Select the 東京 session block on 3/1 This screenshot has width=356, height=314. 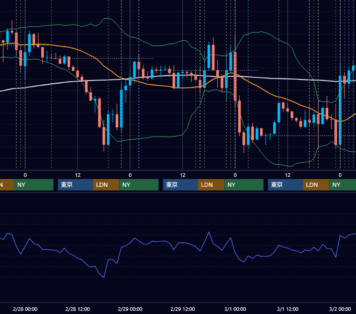(285, 185)
